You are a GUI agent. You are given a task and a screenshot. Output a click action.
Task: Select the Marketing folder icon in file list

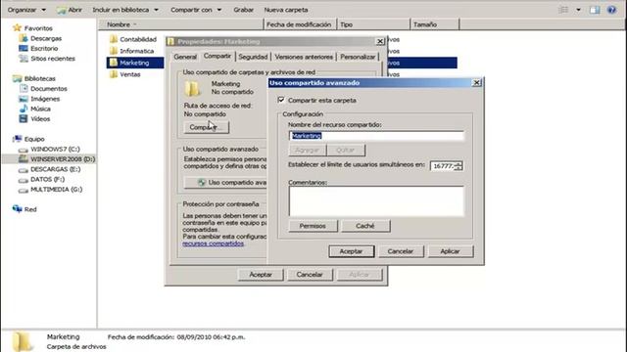[x=114, y=63]
